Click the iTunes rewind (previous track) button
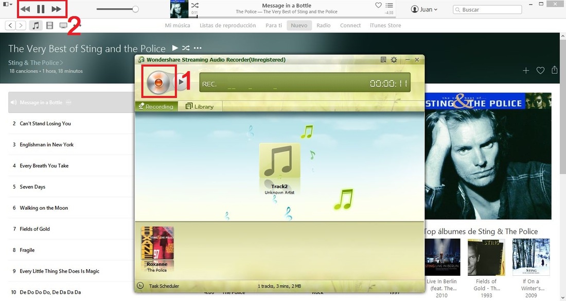Image resolution: width=566 pixels, height=301 pixels. tap(25, 9)
